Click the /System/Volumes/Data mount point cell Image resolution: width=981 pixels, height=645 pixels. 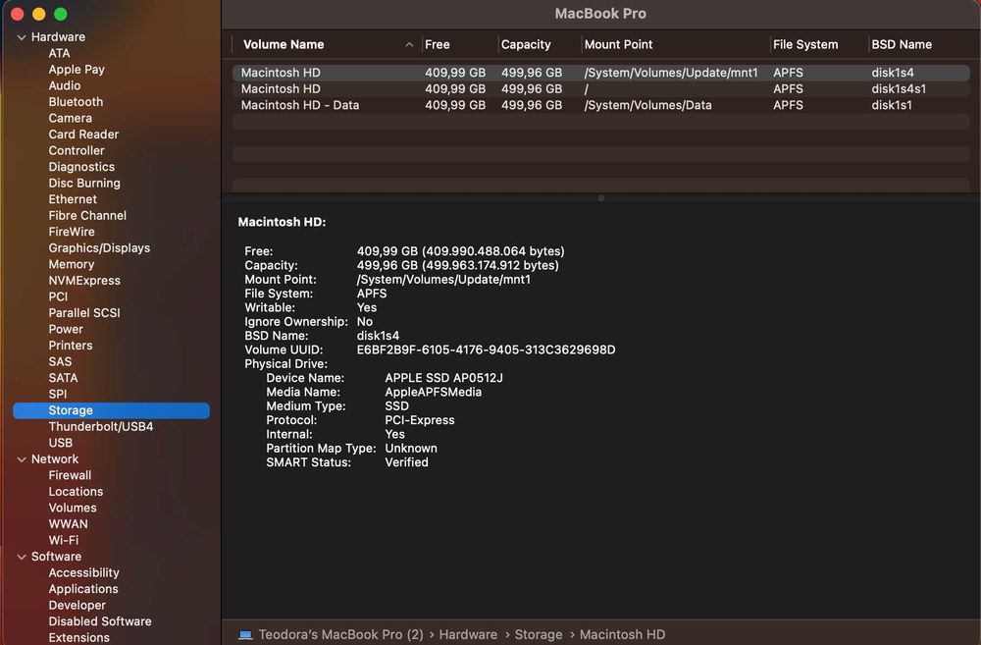point(647,105)
